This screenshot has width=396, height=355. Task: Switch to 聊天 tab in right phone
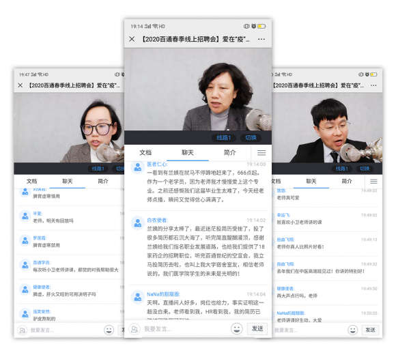click(x=311, y=181)
